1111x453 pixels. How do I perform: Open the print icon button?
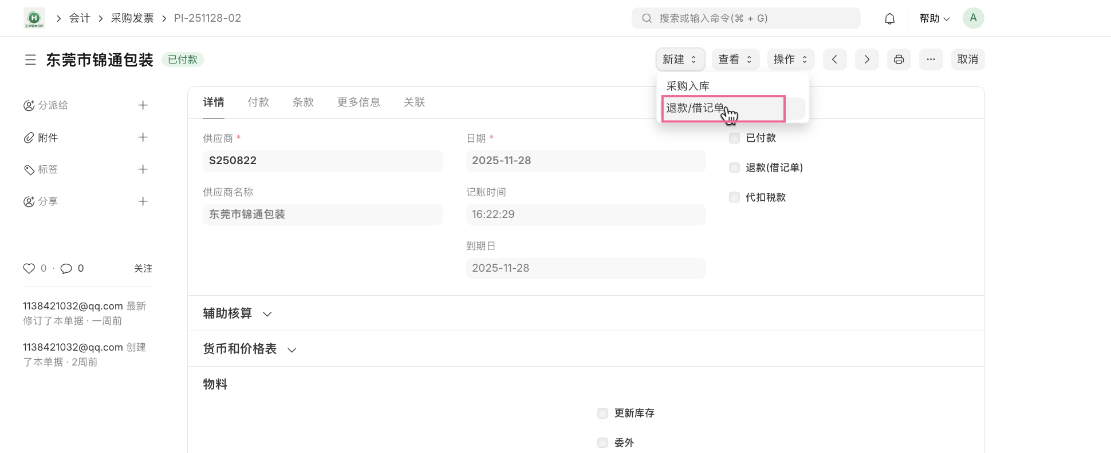tap(899, 59)
